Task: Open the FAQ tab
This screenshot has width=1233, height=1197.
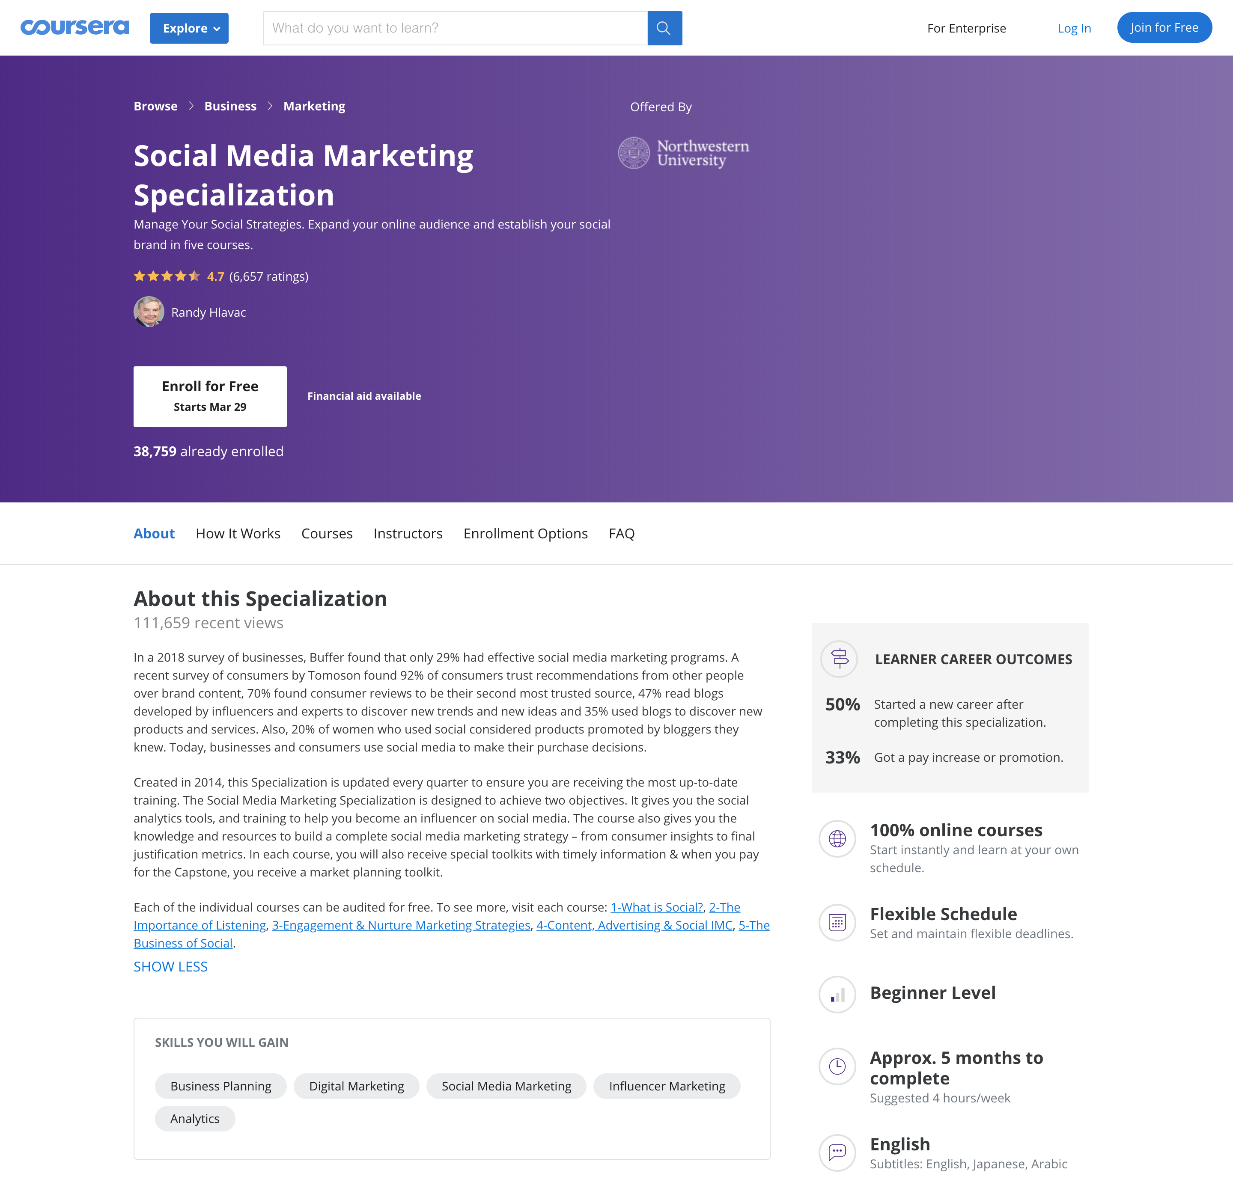Action: point(621,533)
